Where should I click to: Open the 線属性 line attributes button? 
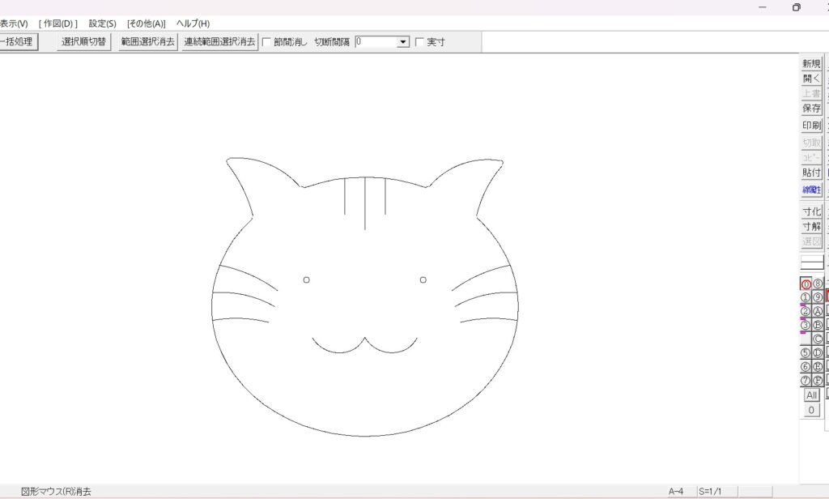click(x=811, y=190)
